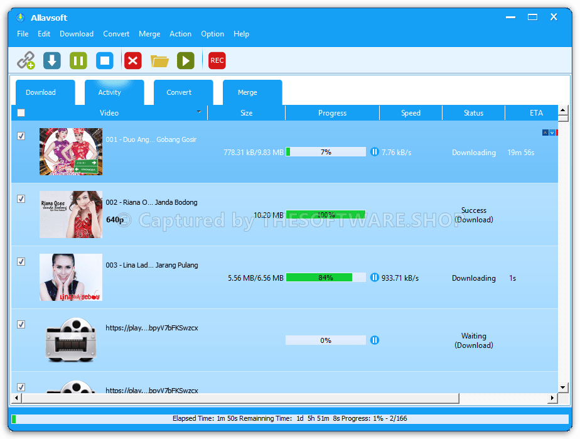Expand the Video column sort dropdown arrow
This screenshot has height=439, width=580.
(199, 112)
